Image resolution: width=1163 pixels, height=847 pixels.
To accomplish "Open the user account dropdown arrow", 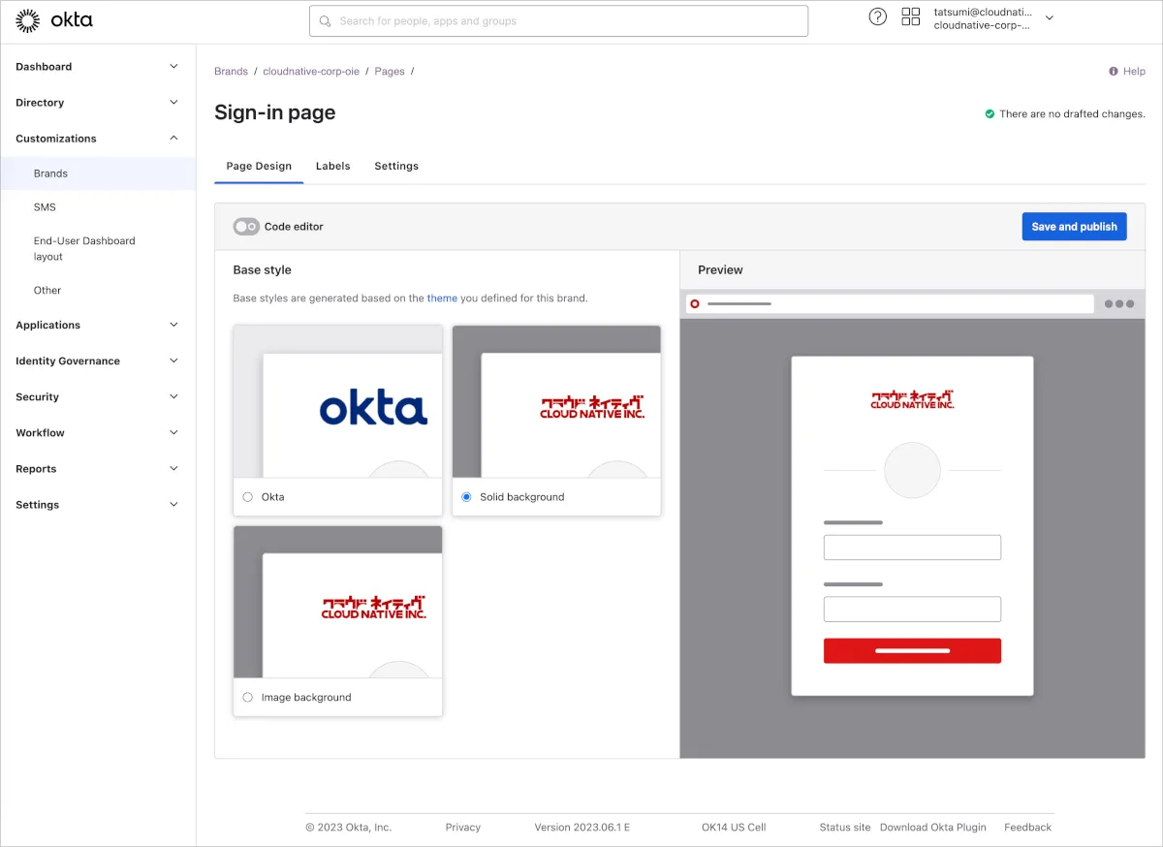I will [x=1049, y=18].
